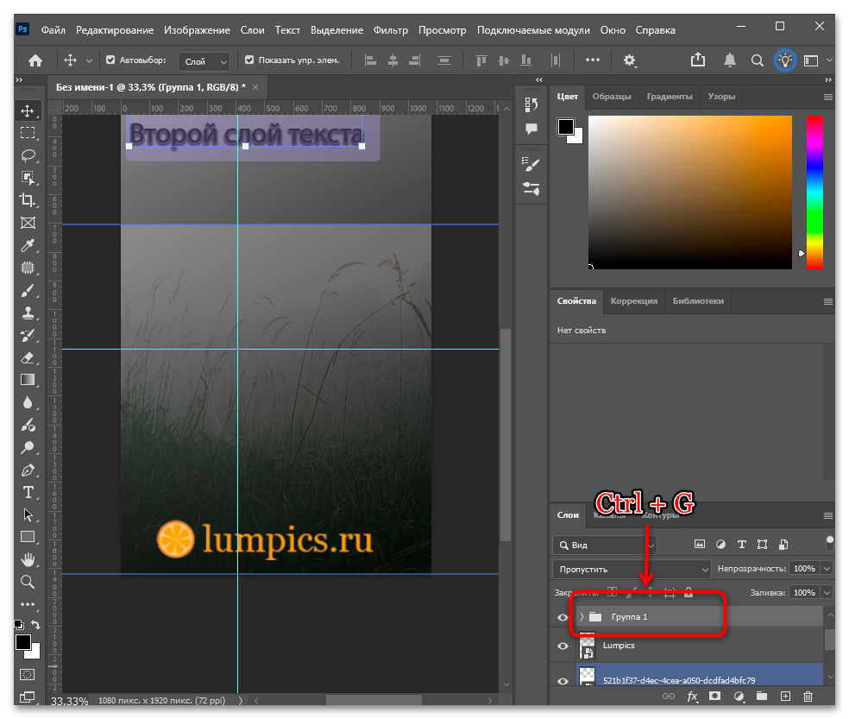Delete layer with the trash icon
849x719 pixels.
click(x=808, y=697)
